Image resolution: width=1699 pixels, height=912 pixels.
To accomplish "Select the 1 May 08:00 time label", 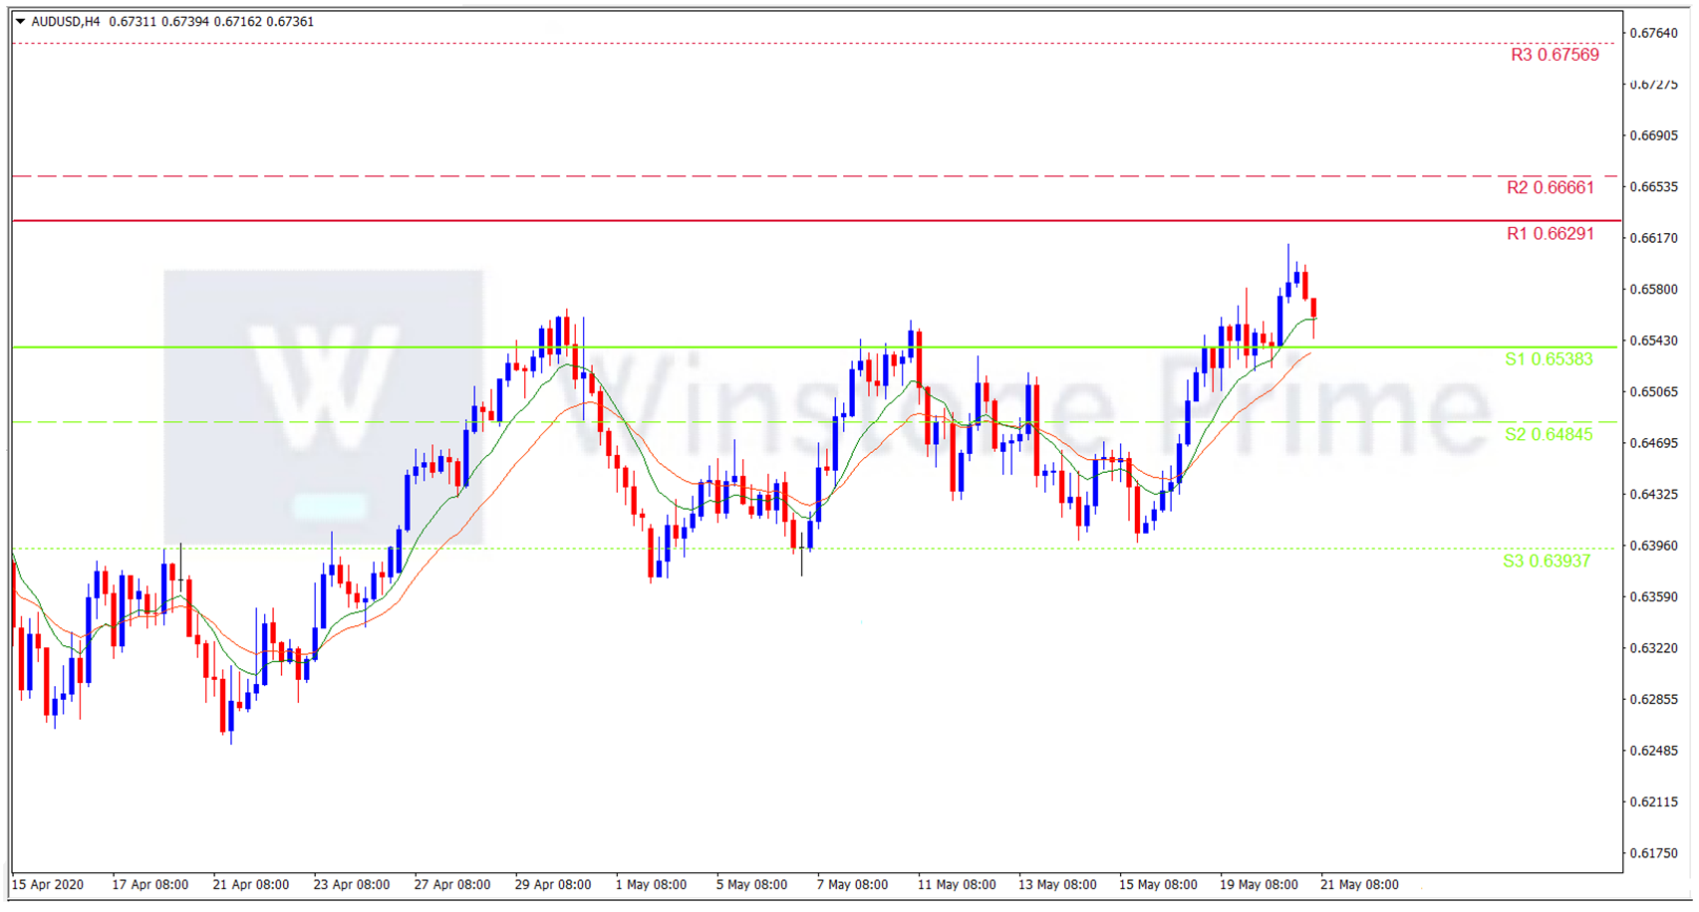I will pyautogui.click(x=651, y=884).
